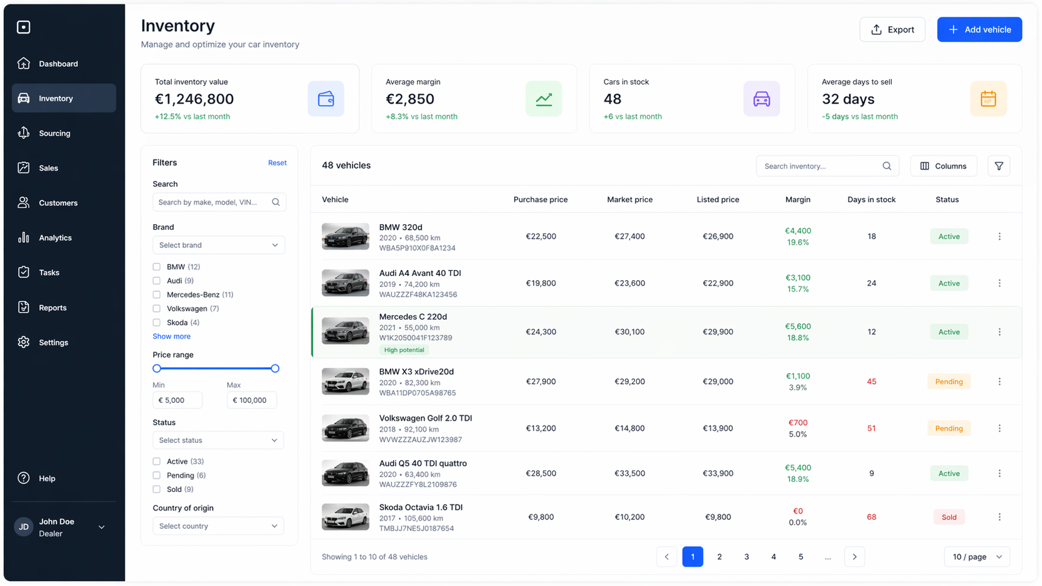Open row actions menu for BMW X3 xDrive20d

(1000, 382)
